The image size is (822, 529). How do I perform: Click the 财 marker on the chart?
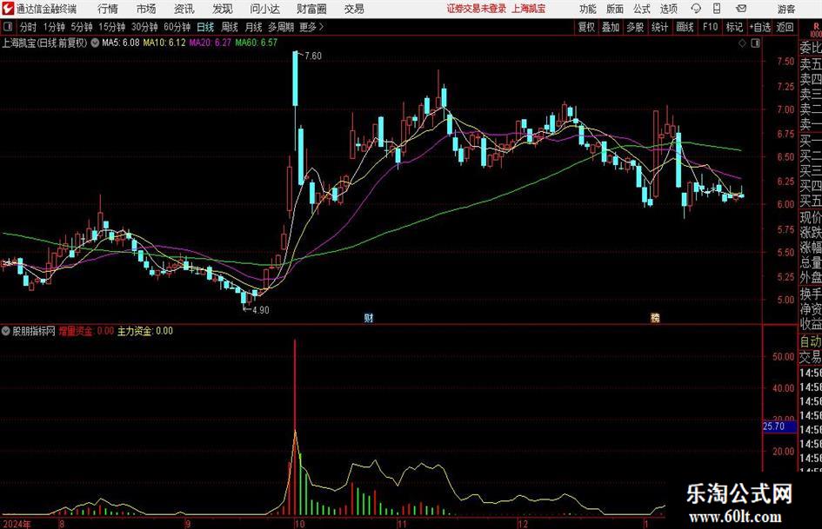(369, 317)
